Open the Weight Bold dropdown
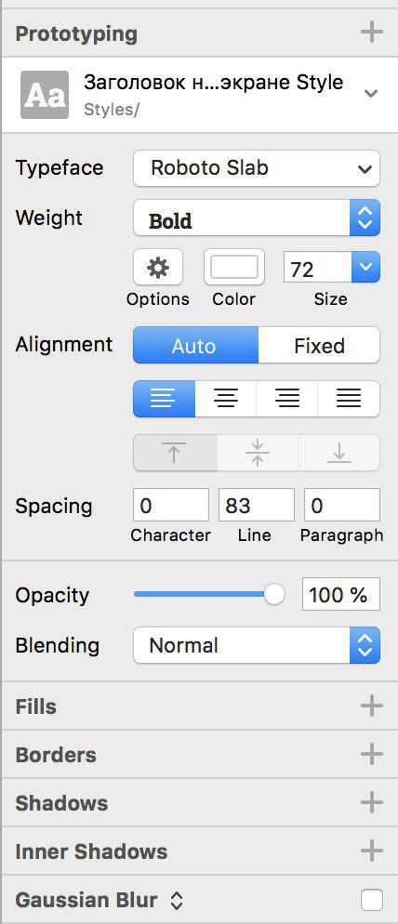Image resolution: width=398 pixels, height=924 pixels. [257, 218]
